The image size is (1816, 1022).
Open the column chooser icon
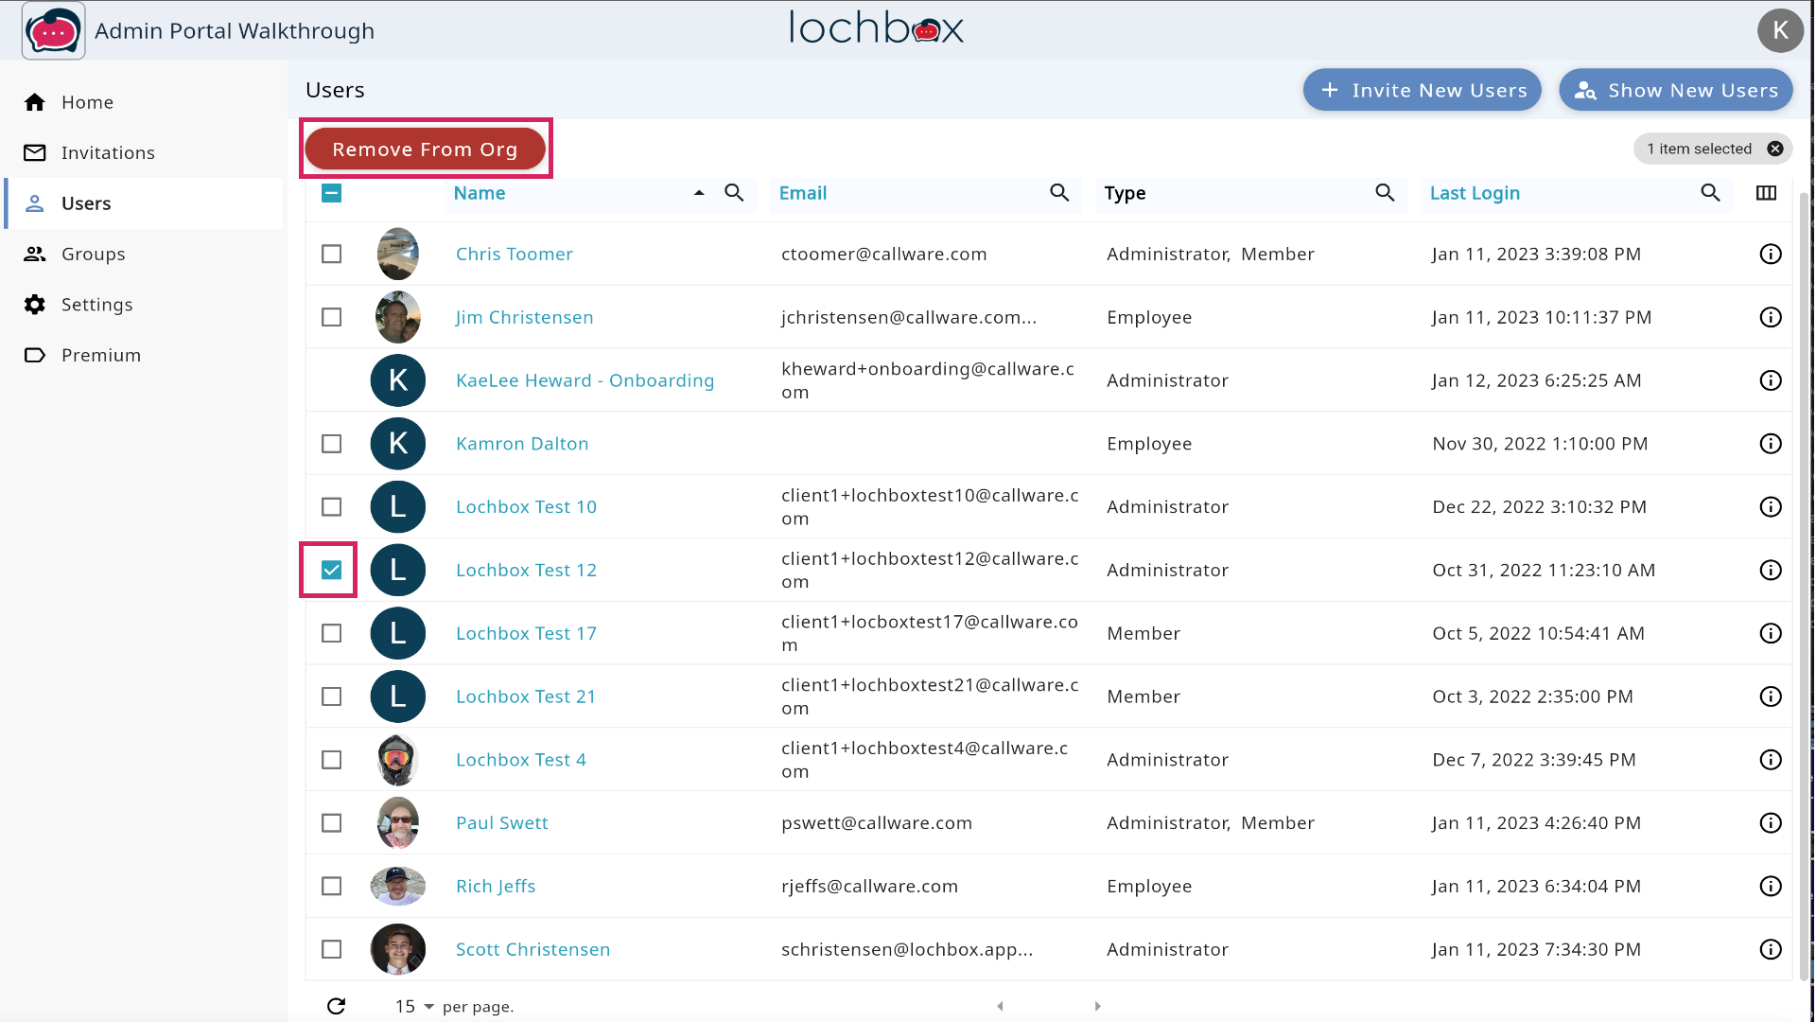1766,193
